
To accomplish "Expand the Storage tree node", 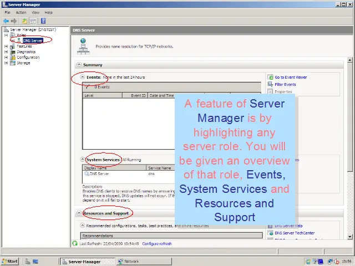I will point(6,63).
